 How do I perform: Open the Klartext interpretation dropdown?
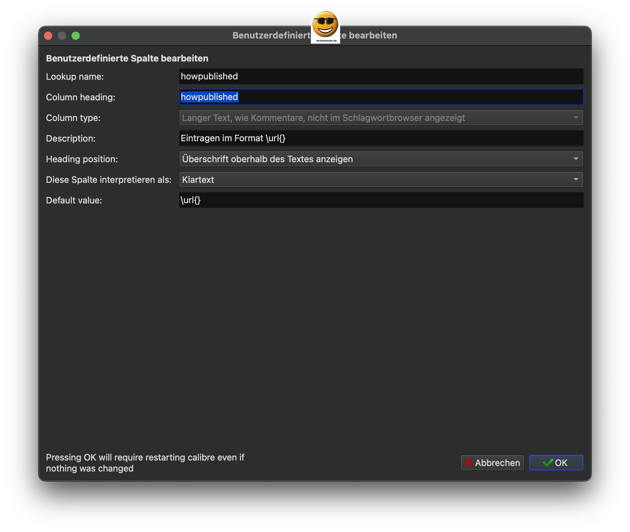[381, 179]
